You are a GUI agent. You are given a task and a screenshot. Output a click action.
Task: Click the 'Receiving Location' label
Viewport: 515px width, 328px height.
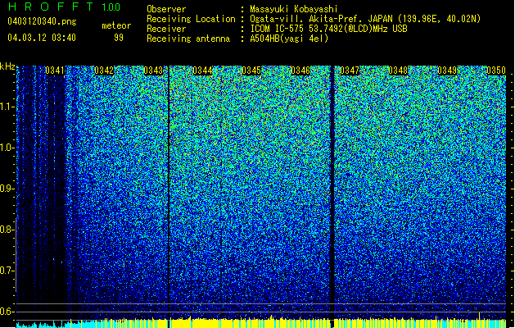[191, 19]
